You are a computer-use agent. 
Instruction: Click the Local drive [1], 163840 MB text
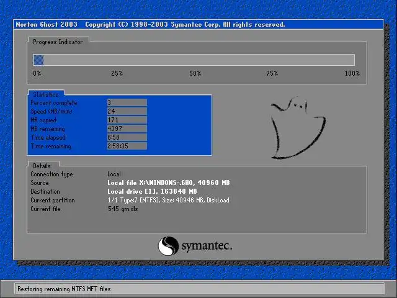click(152, 191)
